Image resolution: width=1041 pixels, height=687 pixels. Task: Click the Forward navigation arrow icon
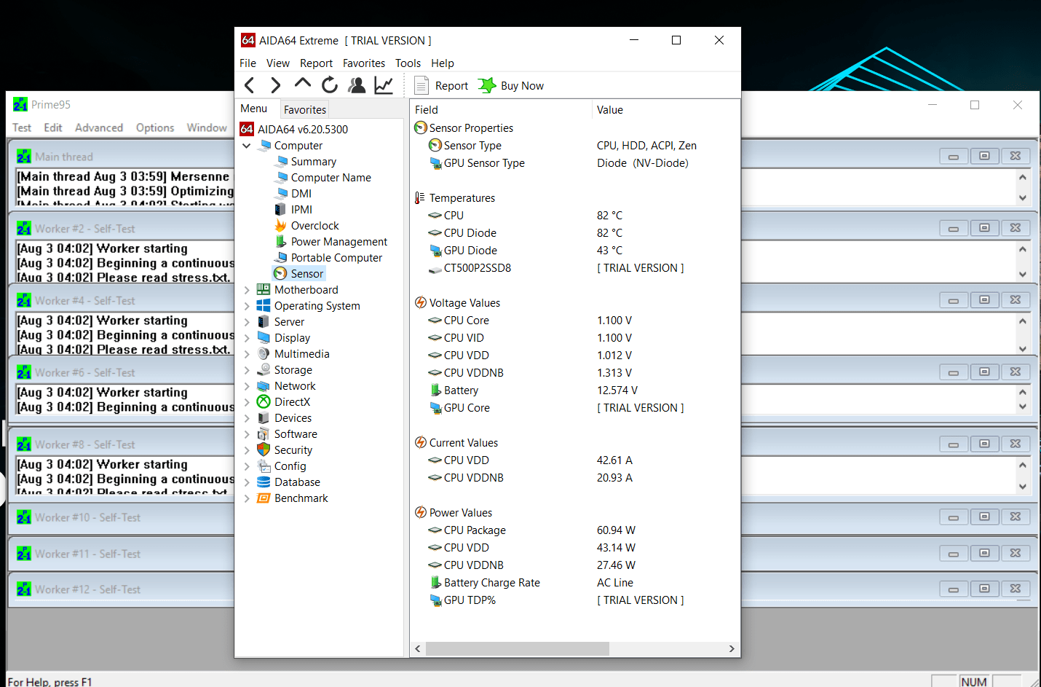(x=275, y=86)
